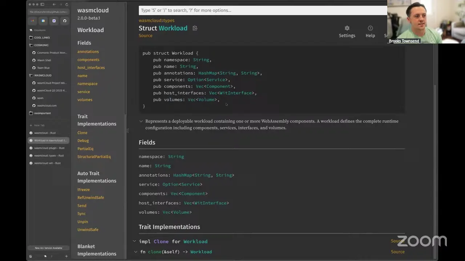This screenshot has width=465, height=261.
Task: Focus the rustdoc search box
Action: coord(263,10)
